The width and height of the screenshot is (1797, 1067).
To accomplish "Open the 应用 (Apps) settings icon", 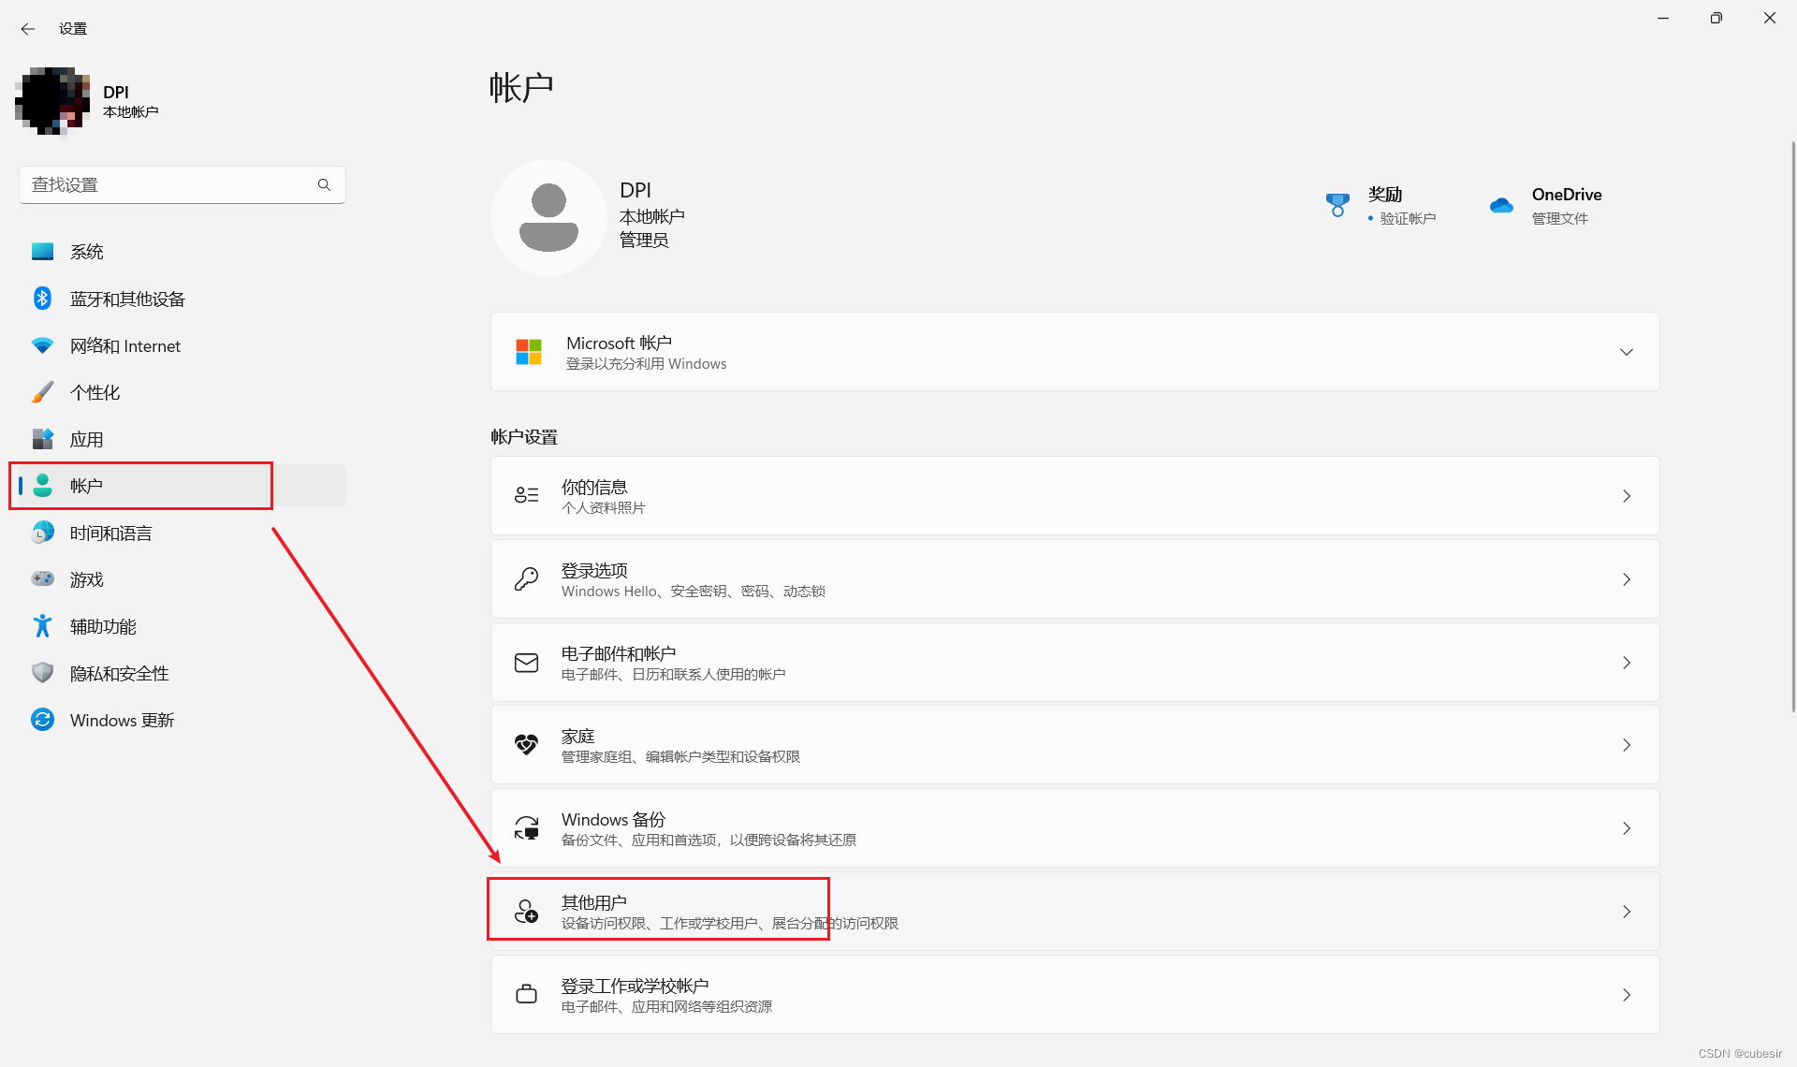I will pyautogui.click(x=42, y=438).
